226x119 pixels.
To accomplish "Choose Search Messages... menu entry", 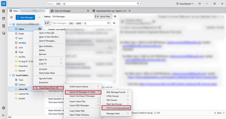I will click(49, 41).
